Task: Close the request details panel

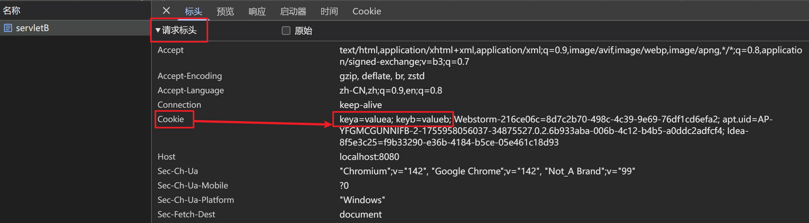Action: tap(166, 11)
